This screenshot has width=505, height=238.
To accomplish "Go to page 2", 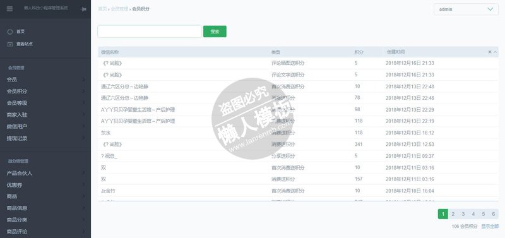I will 453,214.
